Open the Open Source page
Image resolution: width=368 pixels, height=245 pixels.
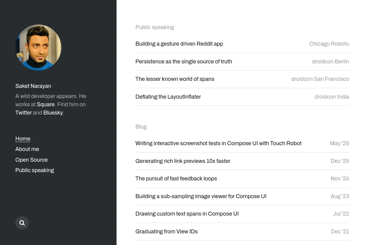(31, 160)
